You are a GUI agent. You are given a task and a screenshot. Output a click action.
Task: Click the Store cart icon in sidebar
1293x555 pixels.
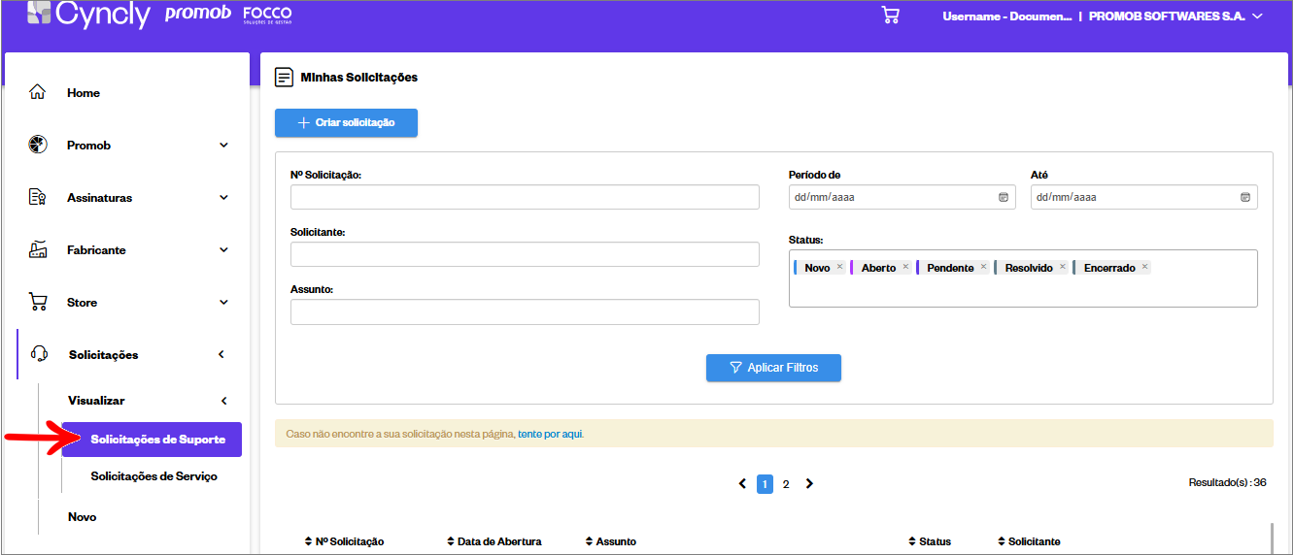(x=38, y=302)
